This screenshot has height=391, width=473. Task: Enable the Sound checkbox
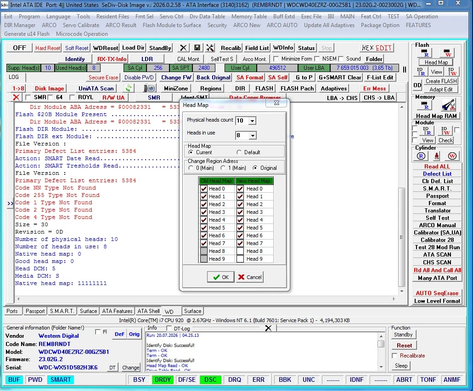coord(341,59)
